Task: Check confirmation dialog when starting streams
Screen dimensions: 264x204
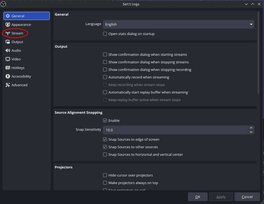Action: coord(105,54)
